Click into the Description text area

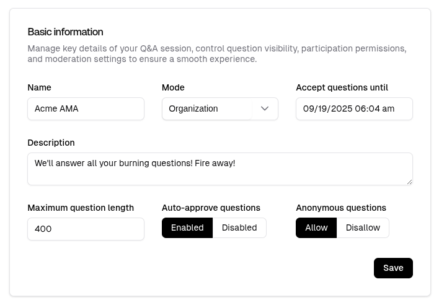point(219,169)
